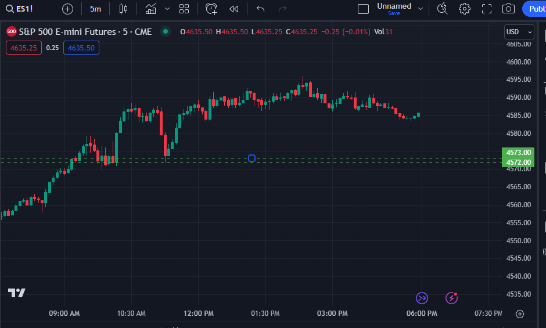Click the 0.25 spread value
This screenshot has height=328, width=546.
(x=53, y=48)
